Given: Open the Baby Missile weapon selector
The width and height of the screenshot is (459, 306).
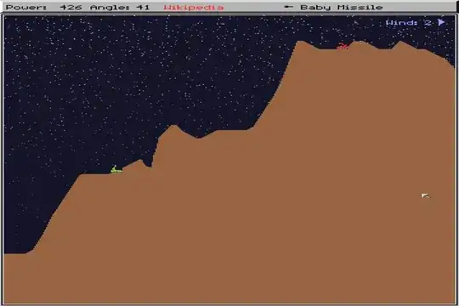Looking at the screenshot, I should point(342,7).
